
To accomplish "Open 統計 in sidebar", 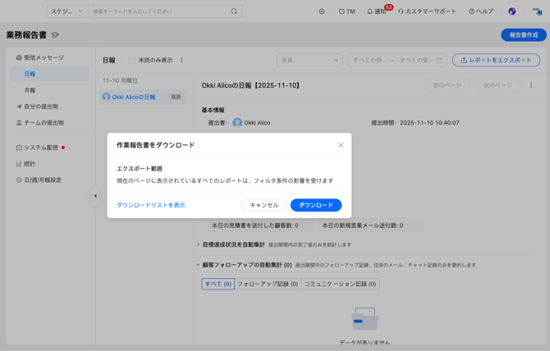I will (x=25, y=163).
